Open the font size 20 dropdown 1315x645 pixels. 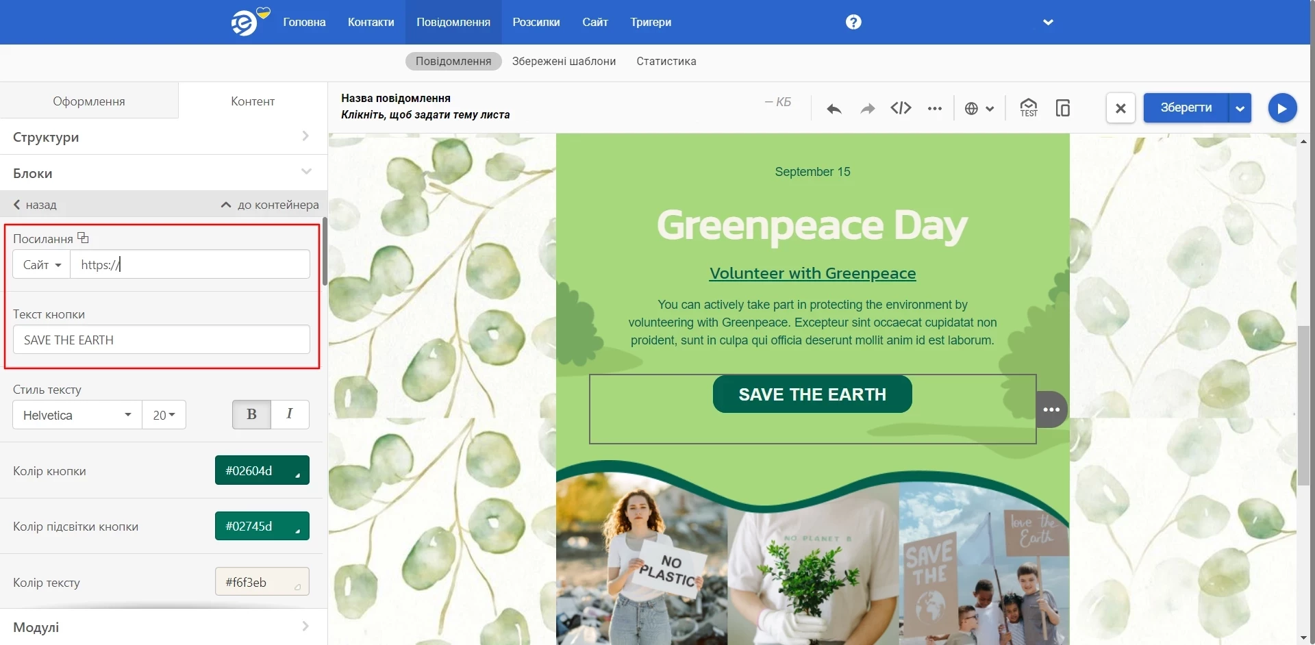164,415
